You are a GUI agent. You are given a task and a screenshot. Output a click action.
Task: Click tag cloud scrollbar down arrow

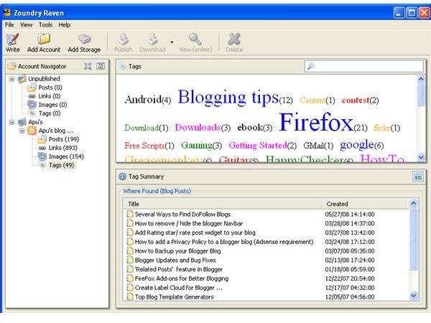click(x=421, y=157)
